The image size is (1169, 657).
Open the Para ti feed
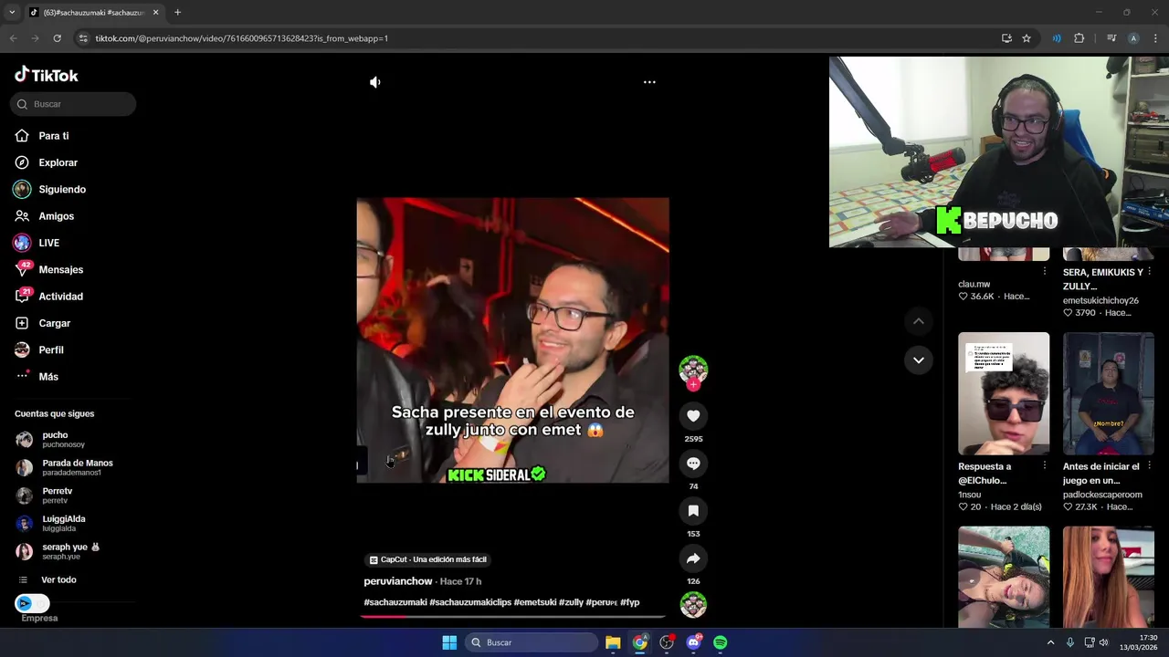(53, 136)
